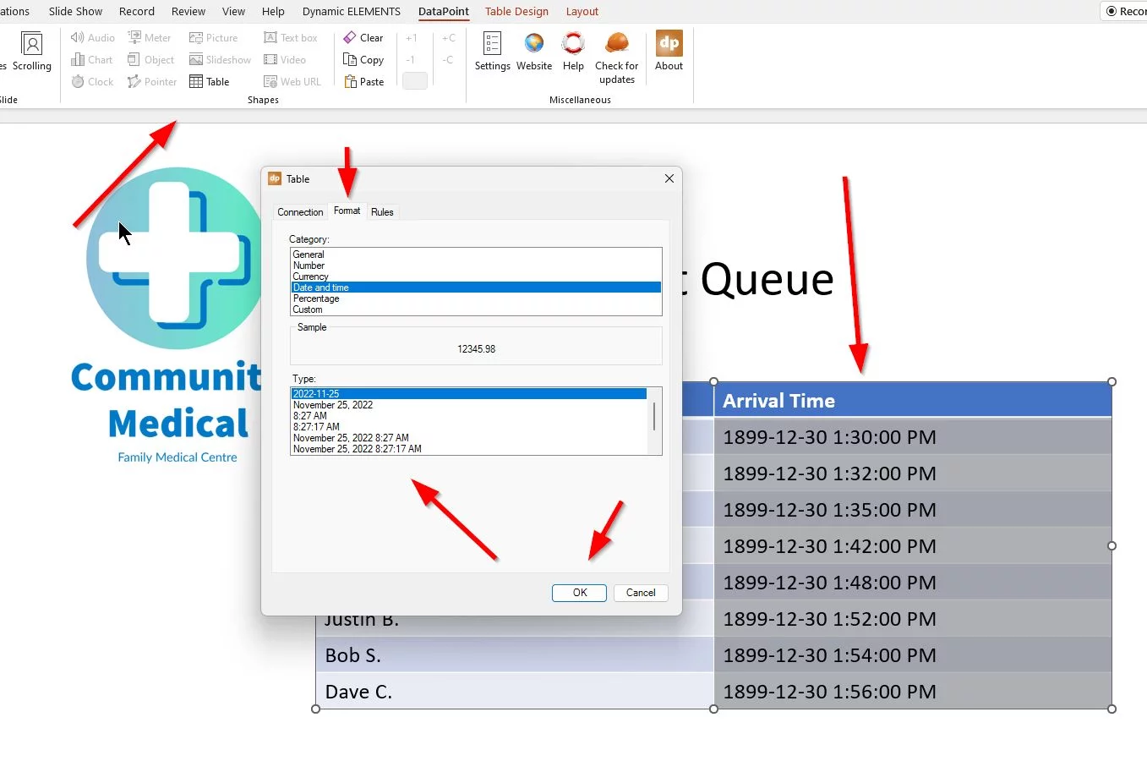The height and width of the screenshot is (772, 1147).
Task: Insert a DataPoint Table
Action: click(209, 81)
